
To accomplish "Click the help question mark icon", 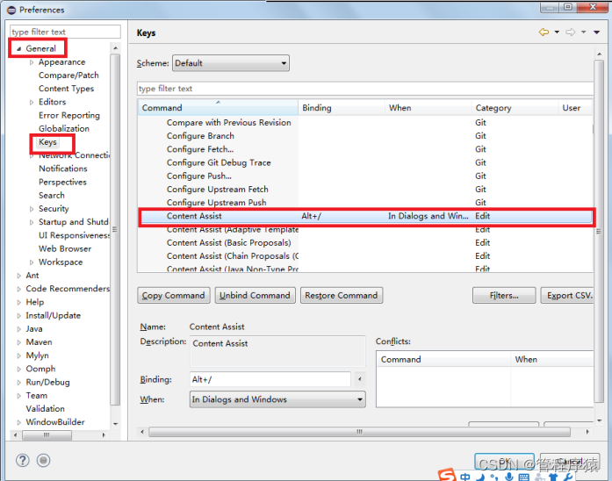I will 23,460.
